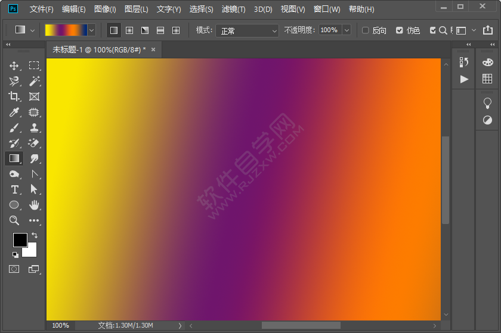The width and height of the screenshot is (501, 333).
Task: Choose Diamond Gradient style
Action: pyautogui.click(x=176, y=30)
